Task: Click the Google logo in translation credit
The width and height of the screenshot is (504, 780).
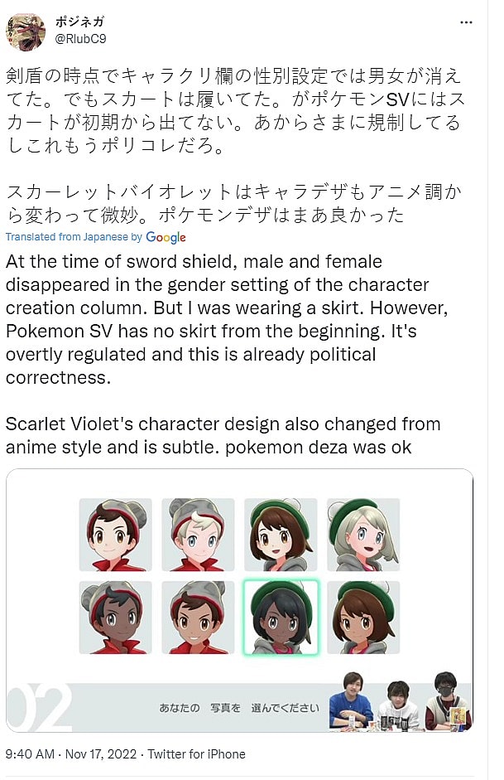Action: pos(166,238)
